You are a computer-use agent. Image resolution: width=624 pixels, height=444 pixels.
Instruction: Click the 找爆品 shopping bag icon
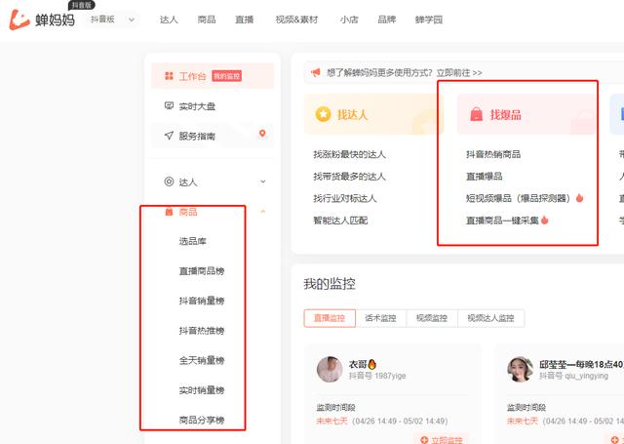pyautogui.click(x=476, y=114)
